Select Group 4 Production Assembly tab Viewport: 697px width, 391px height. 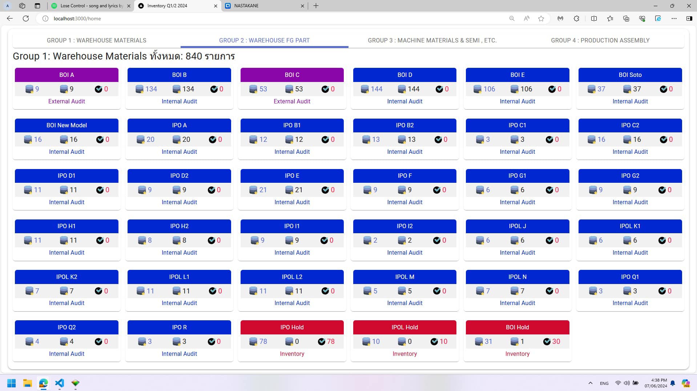(x=600, y=40)
